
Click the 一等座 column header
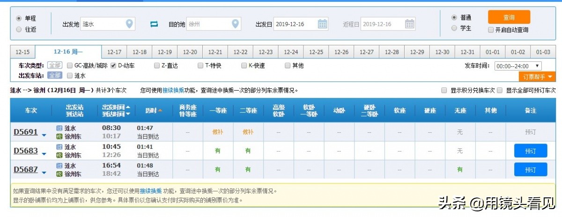pos(218,111)
